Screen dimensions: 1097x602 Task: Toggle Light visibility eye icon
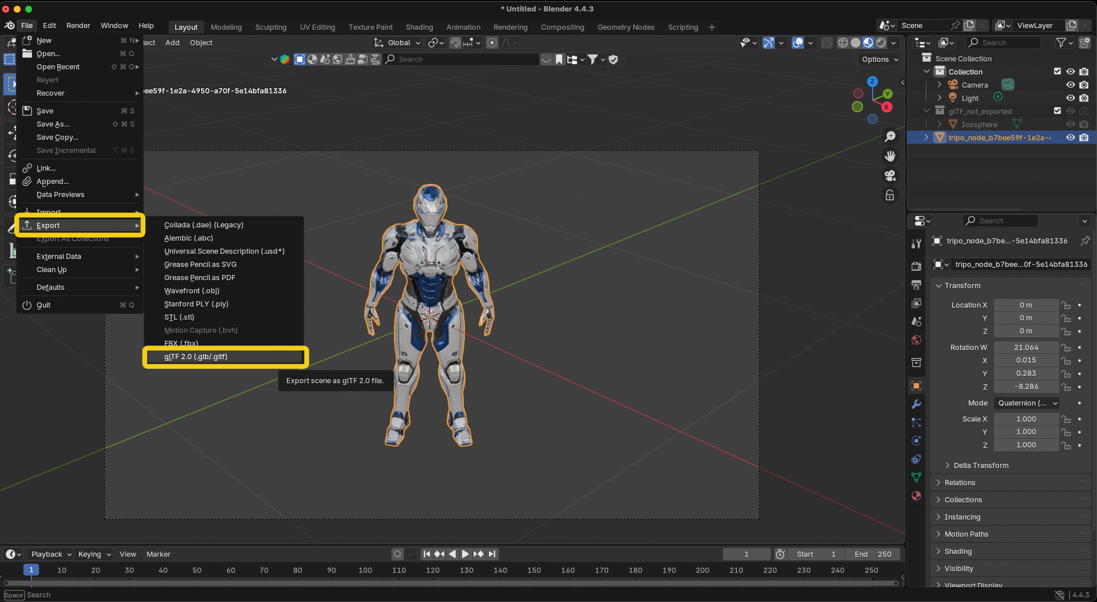1070,98
